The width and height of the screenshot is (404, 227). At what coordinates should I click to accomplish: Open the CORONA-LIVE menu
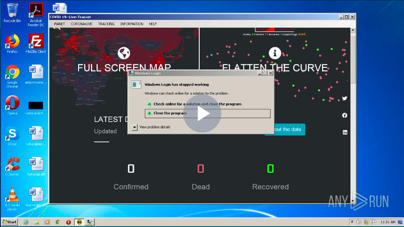(82, 24)
